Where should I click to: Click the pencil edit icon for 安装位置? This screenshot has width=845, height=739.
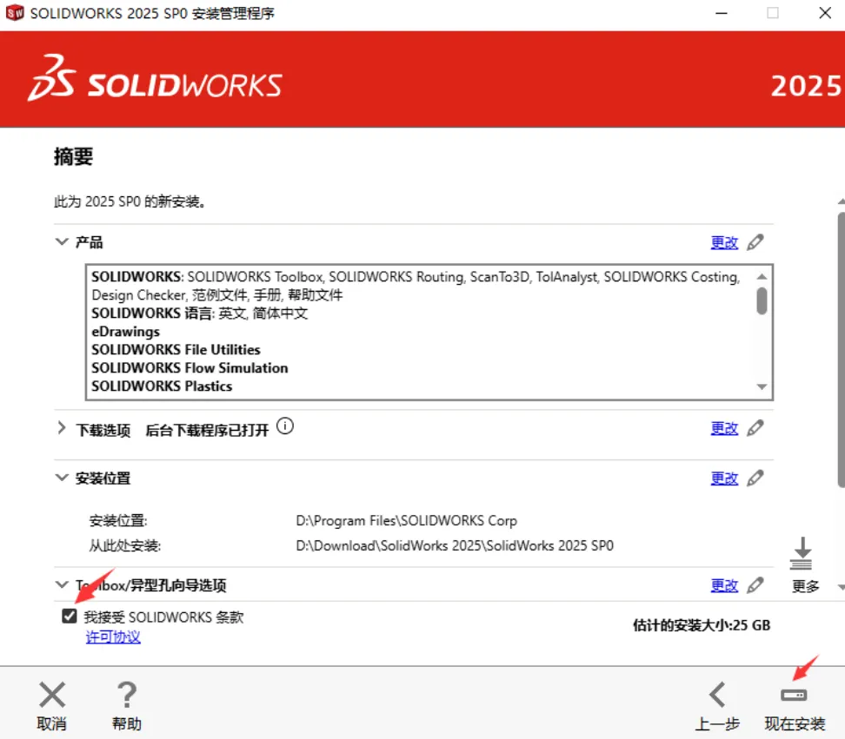[755, 478]
